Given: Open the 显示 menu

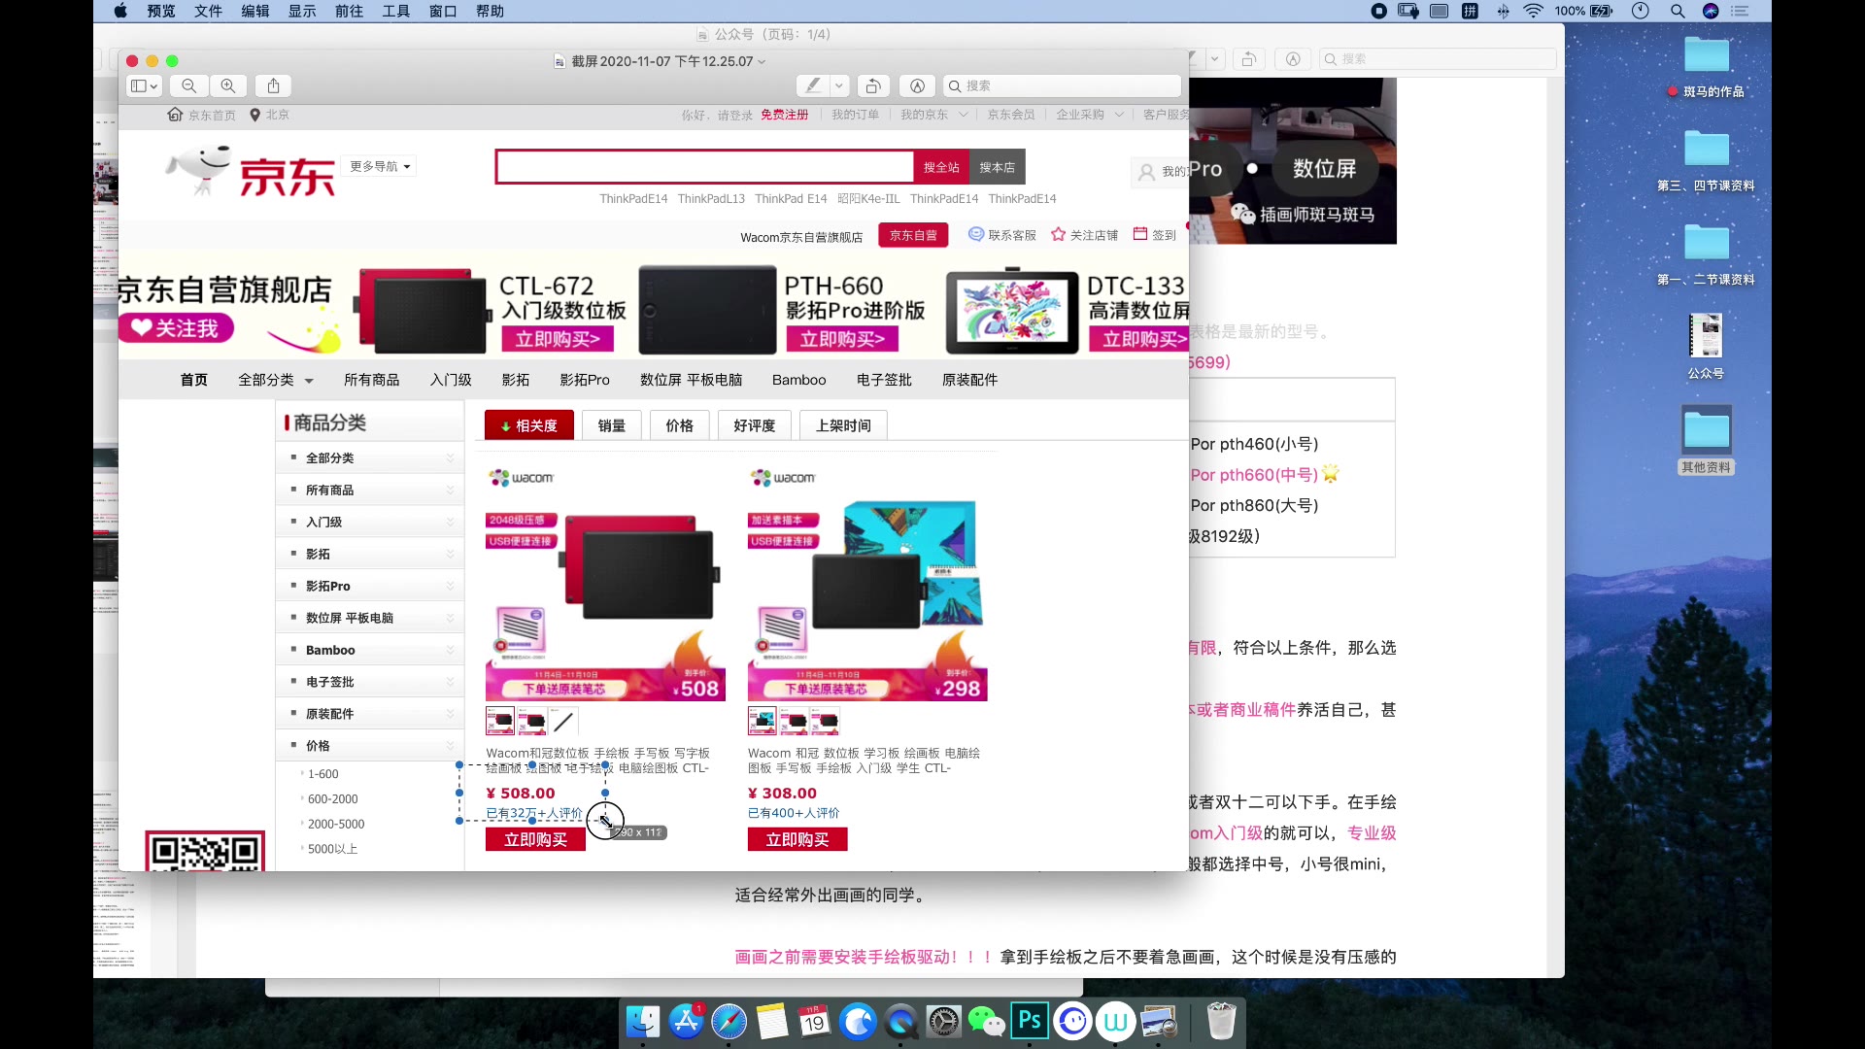Looking at the screenshot, I should tap(302, 11).
